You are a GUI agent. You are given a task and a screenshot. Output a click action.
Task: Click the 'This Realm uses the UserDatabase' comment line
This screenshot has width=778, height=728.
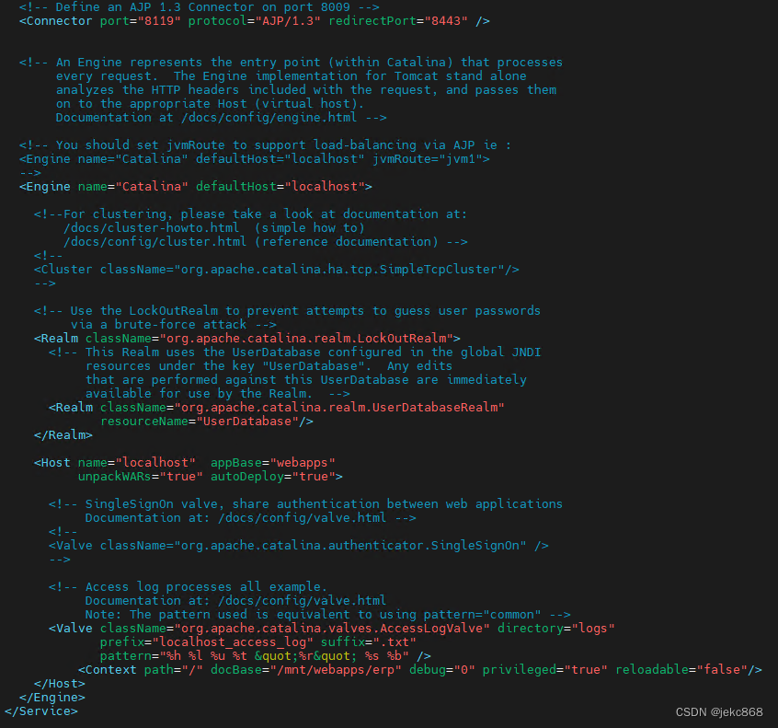(x=294, y=352)
